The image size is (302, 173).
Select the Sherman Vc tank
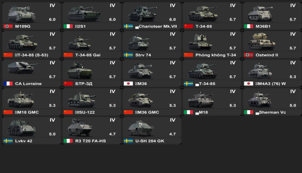click(272, 102)
